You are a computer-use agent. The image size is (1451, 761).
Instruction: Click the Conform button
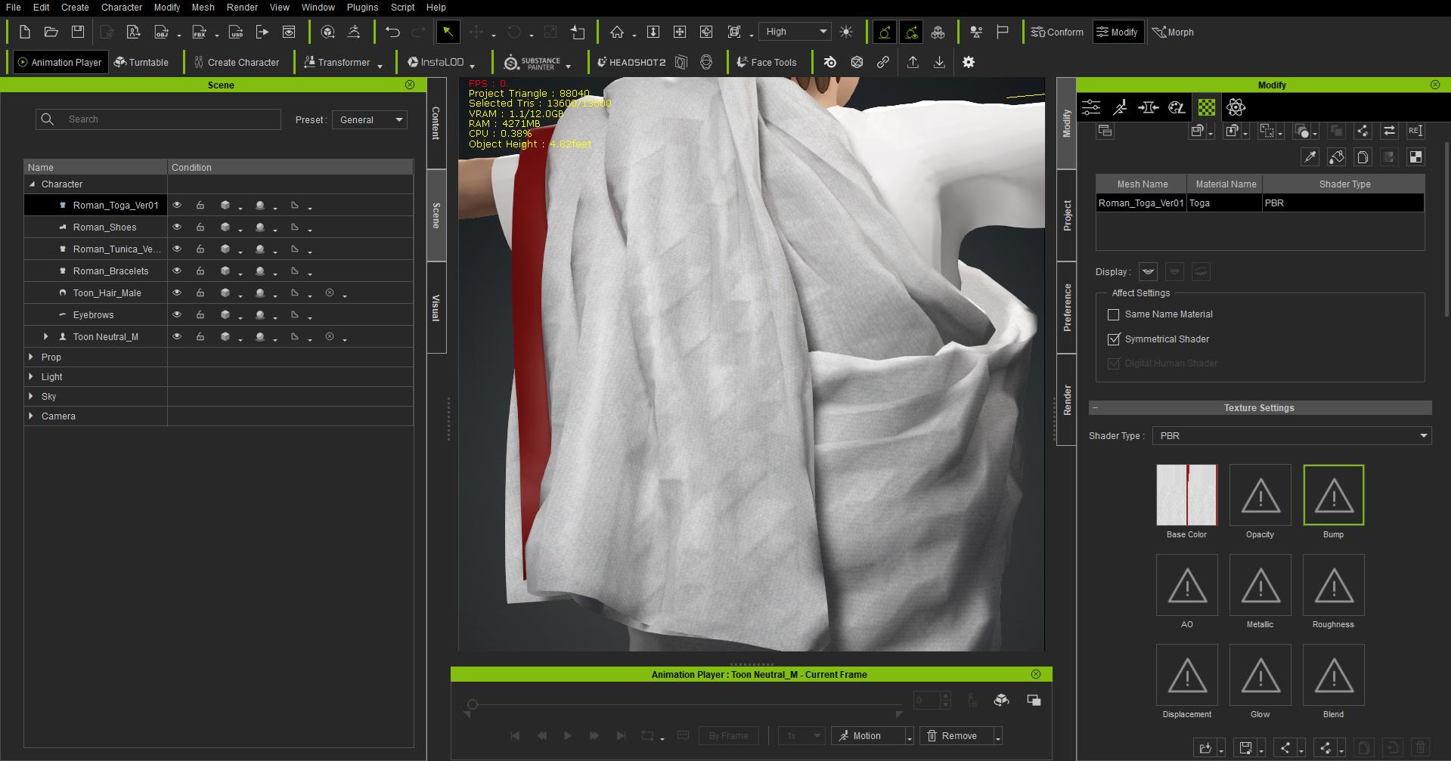click(x=1057, y=32)
